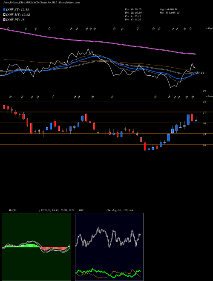Click the MACD '(12,26,9)' parameters text
This screenshot has width=213, height=281.
pyautogui.click(x=44, y=210)
